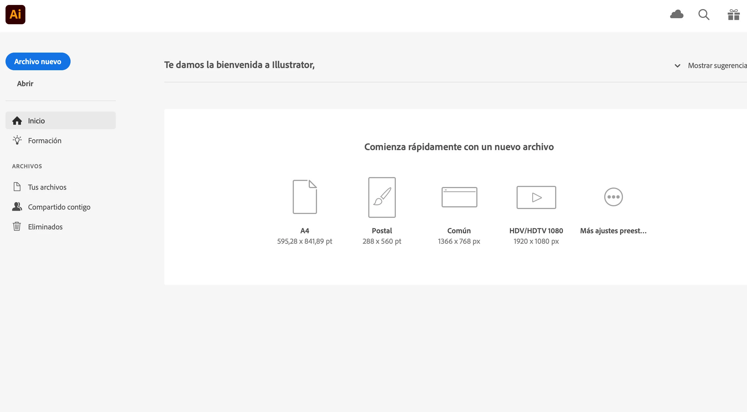
Task: Click the Abrir button
Action: point(25,83)
